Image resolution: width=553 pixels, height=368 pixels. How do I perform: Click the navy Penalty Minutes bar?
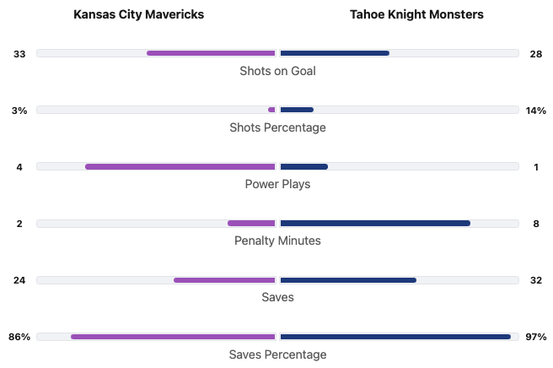[375, 223]
